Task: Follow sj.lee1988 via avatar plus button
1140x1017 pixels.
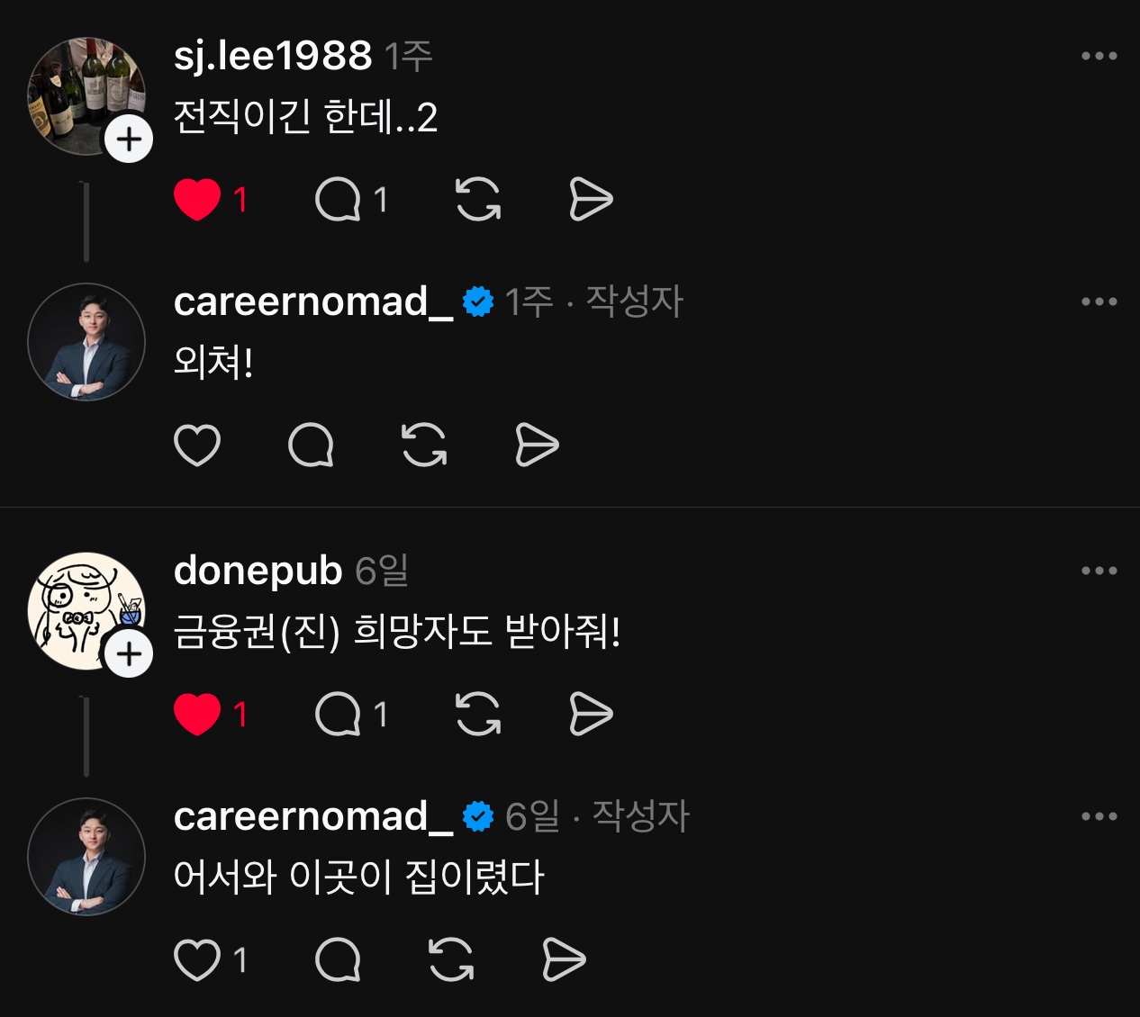Action: (129, 139)
